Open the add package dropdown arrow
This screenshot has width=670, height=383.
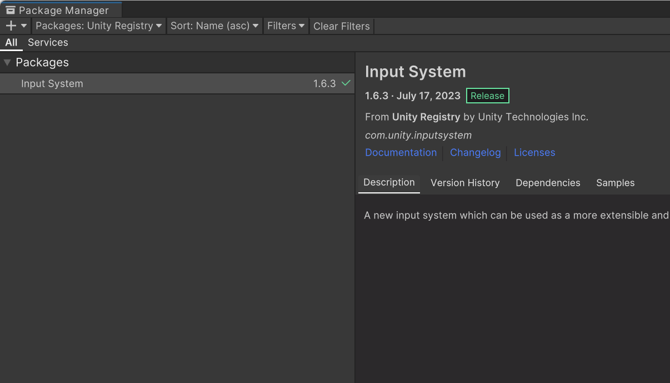tap(24, 26)
